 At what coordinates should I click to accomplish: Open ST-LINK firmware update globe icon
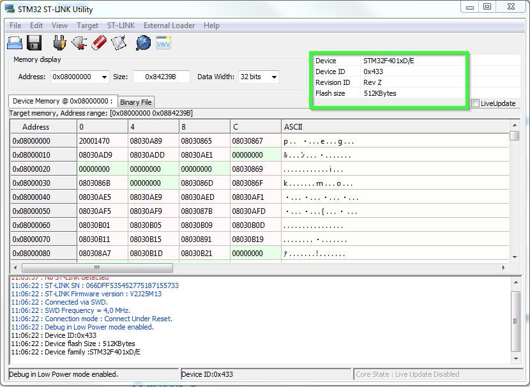[x=143, y=43]
